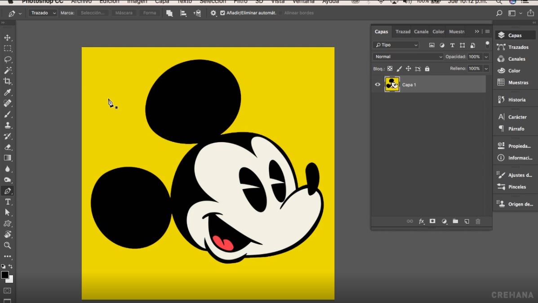Select the Lasso tool
The image size is (538, 303).
pos(8,59)
